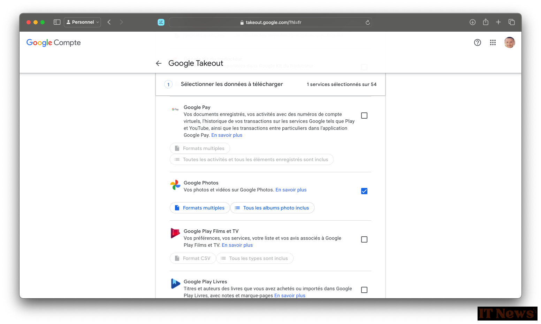541x324 pixels.
Task: Click Toutes les activités éléments enregistrés button
Action: point(252,159)
